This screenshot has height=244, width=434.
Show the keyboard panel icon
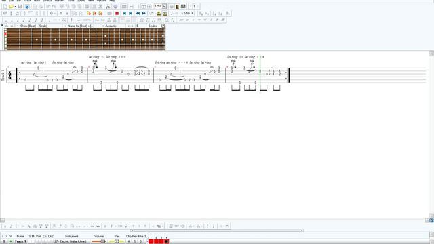pyautogui.click(x=183, y=6)
